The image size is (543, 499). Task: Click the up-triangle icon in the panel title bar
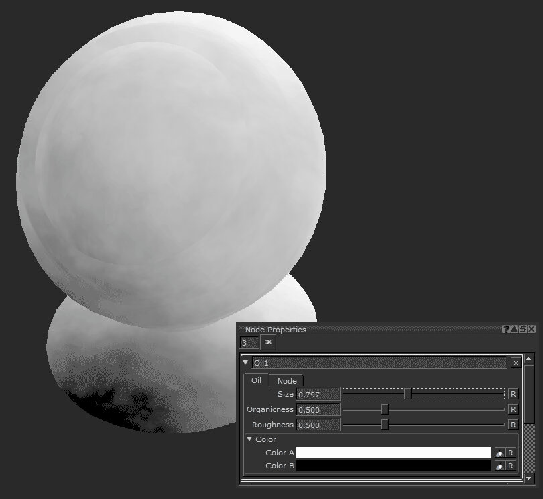coord(515,329)
